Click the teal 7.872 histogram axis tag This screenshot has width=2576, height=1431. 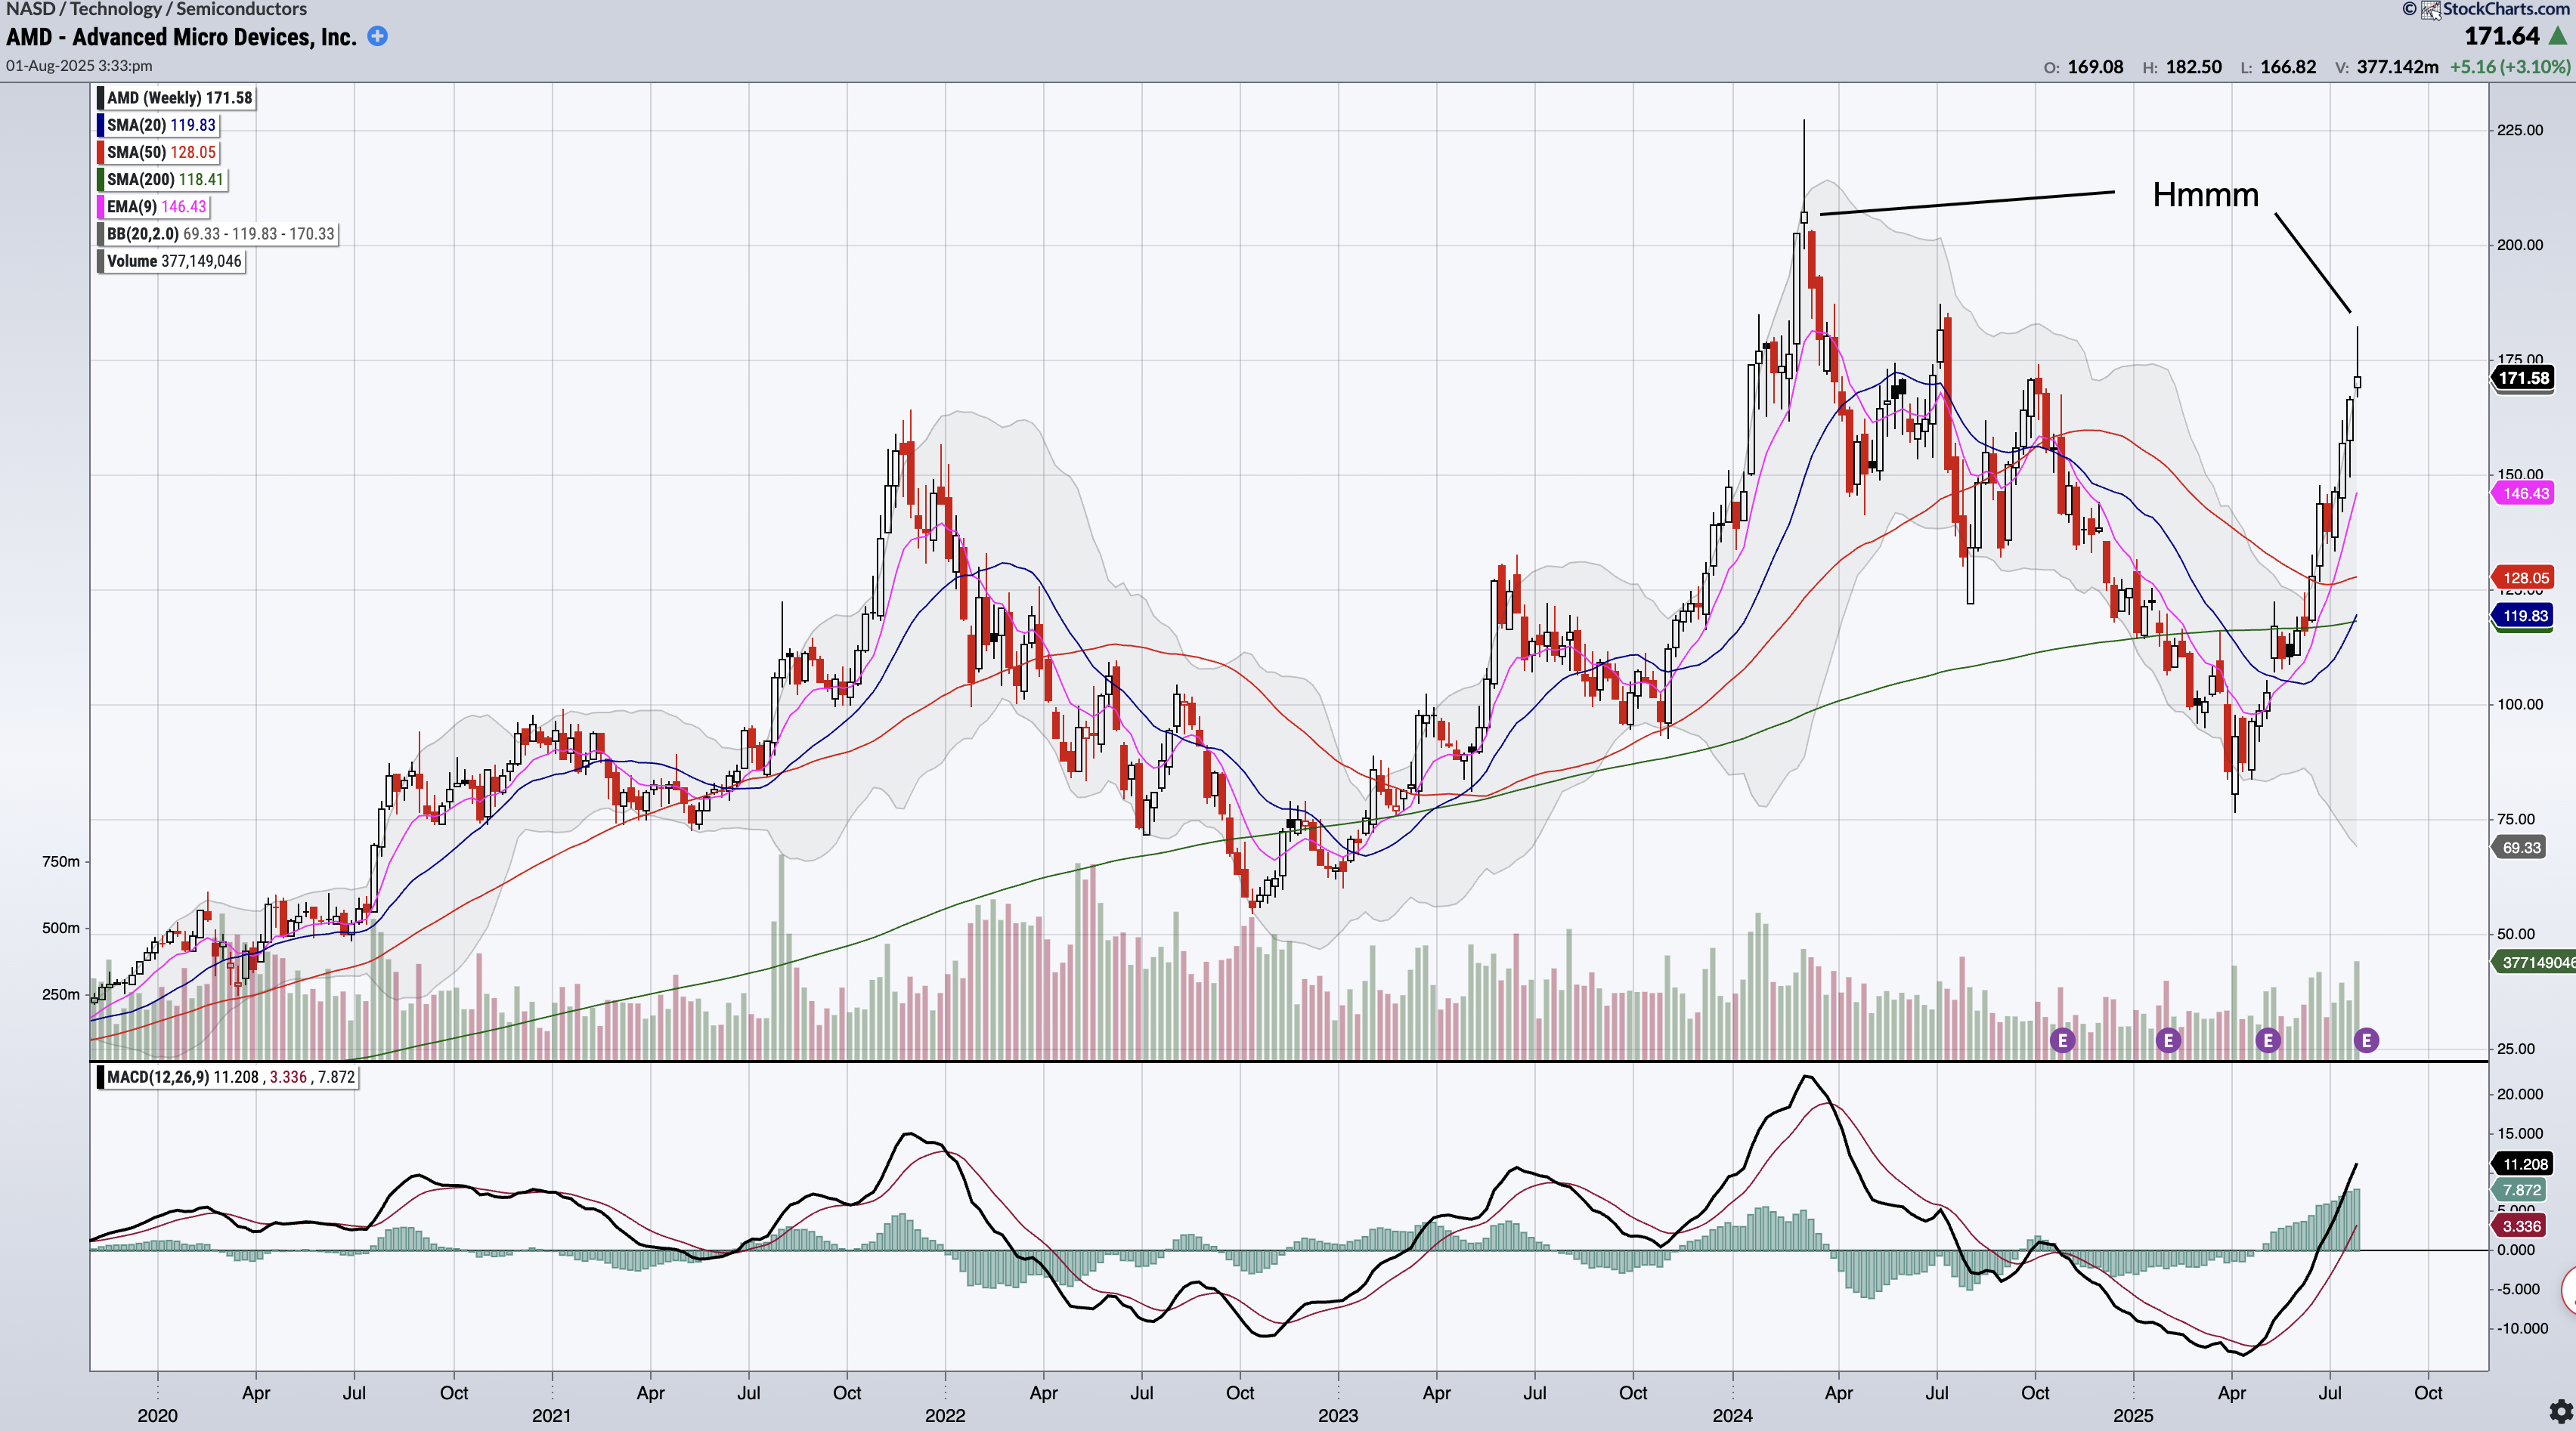pos(2521,1190)
